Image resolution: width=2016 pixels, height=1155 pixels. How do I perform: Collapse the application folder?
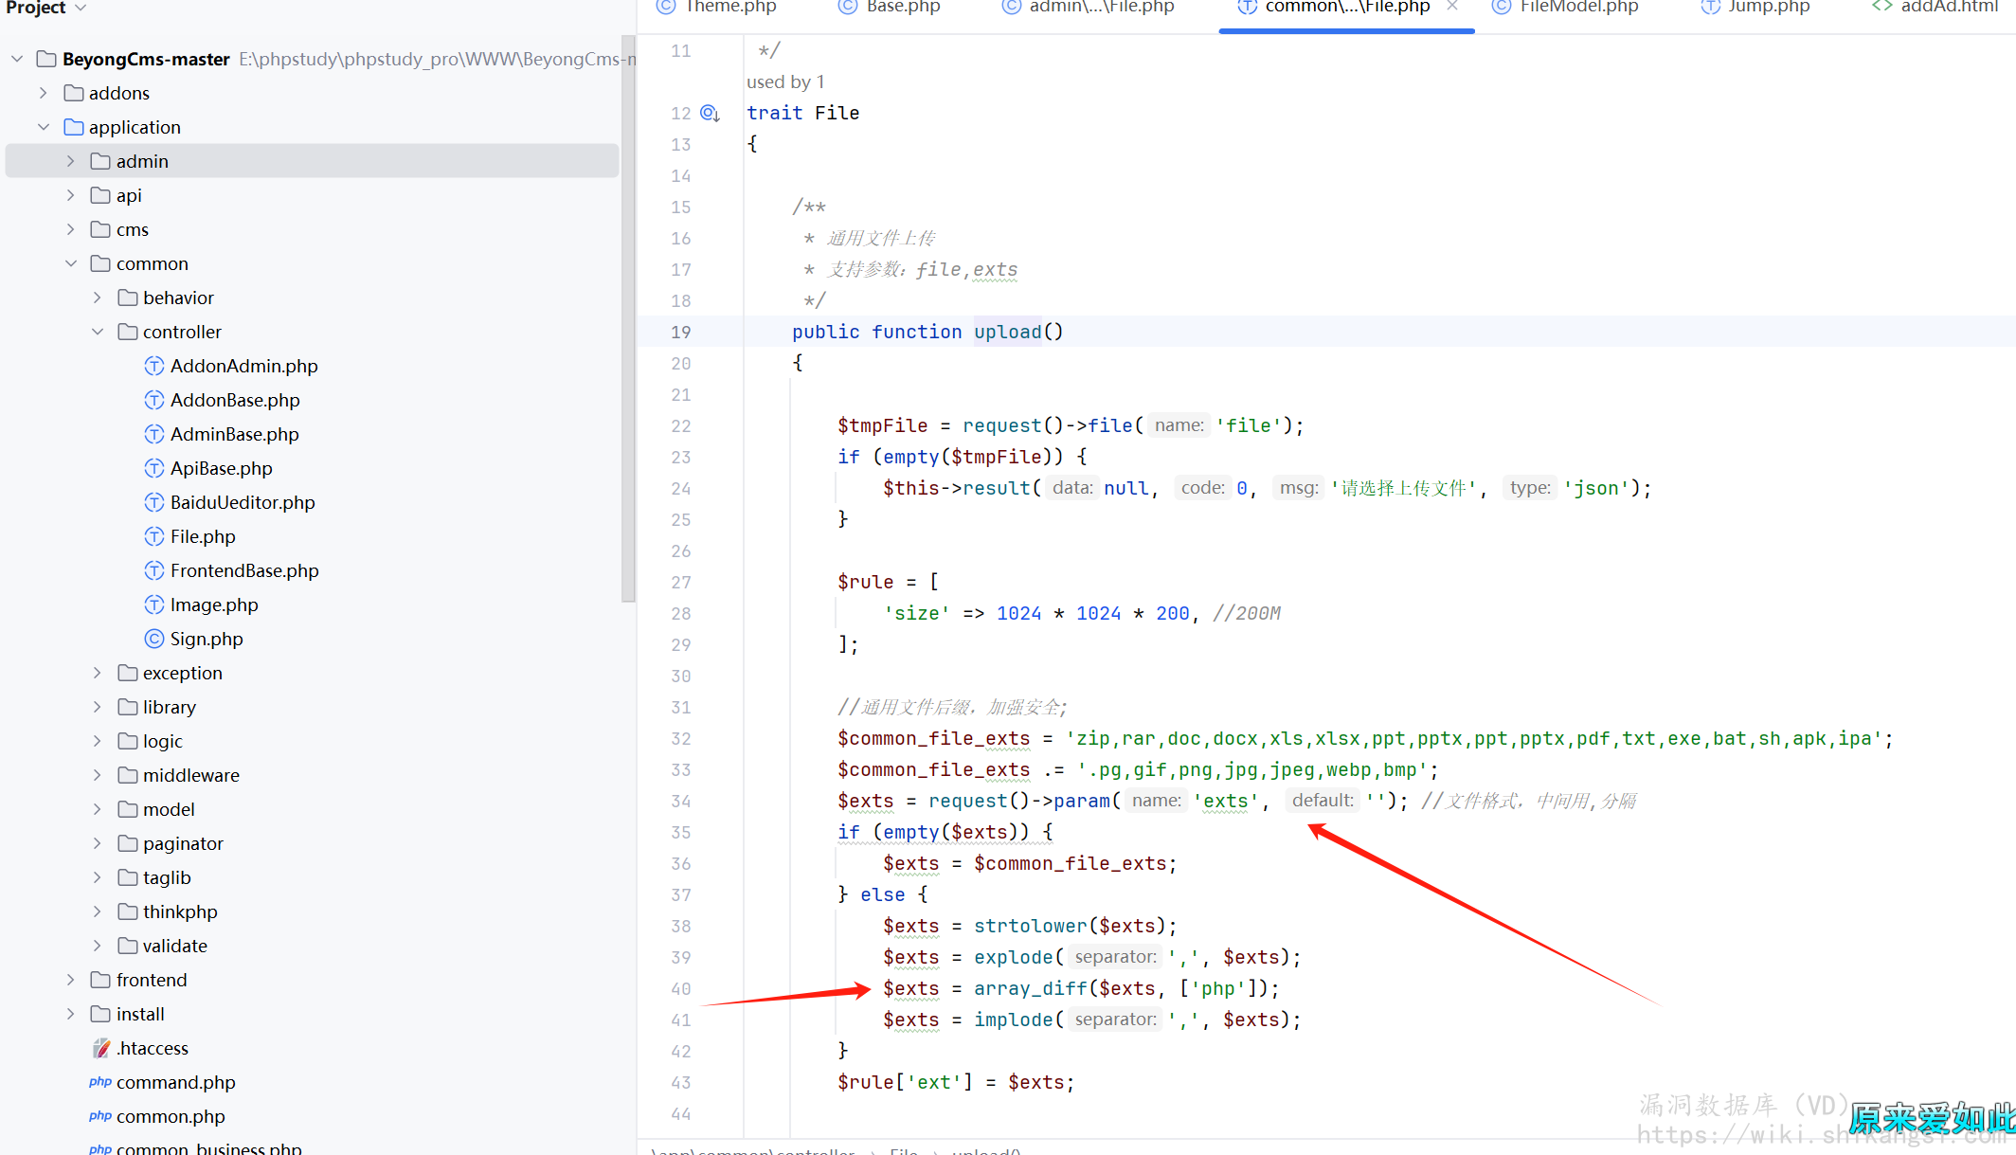coord(44,127)
